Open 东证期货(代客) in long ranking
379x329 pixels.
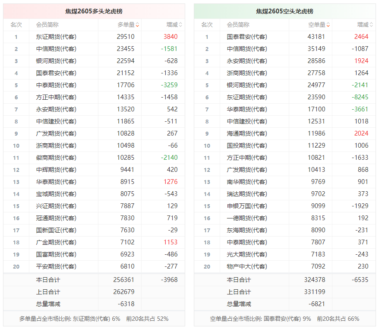point(56,37)
